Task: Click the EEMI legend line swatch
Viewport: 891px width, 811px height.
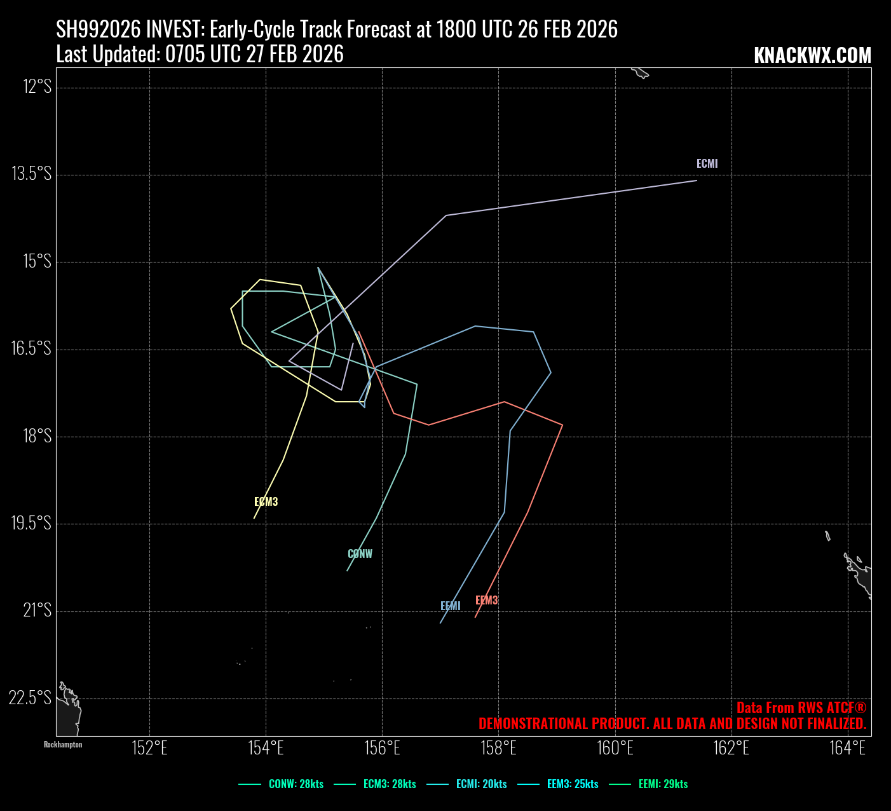Action: [620, 784]
